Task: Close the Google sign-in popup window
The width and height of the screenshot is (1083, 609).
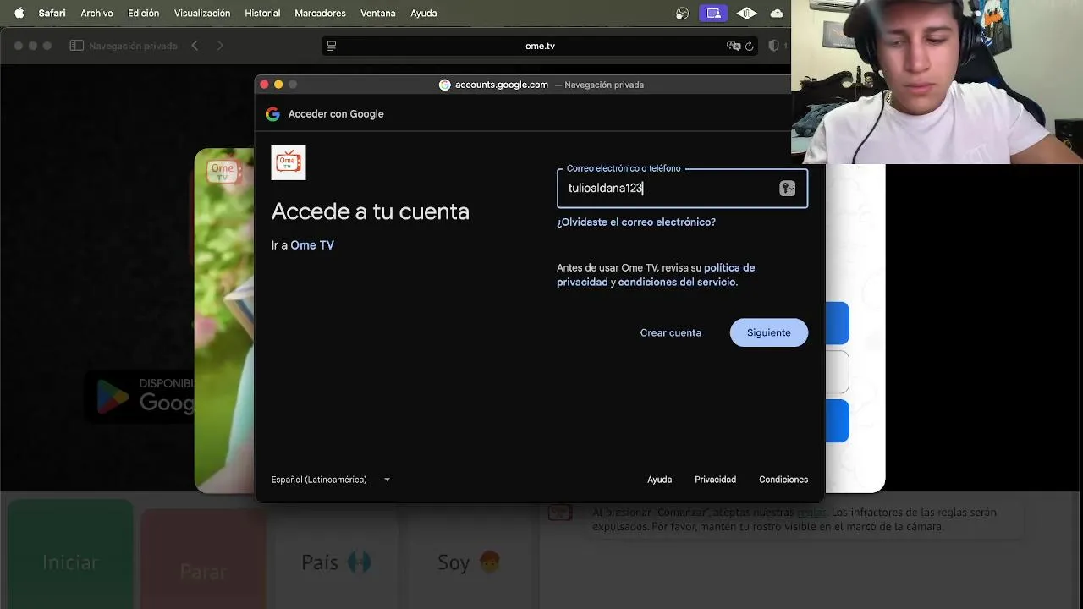Action: (264, 85)
